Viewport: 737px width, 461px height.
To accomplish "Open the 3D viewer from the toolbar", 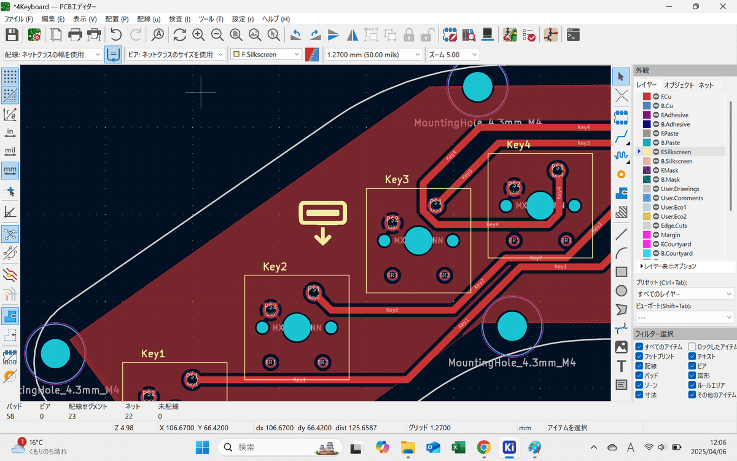I will click(487, 35).
